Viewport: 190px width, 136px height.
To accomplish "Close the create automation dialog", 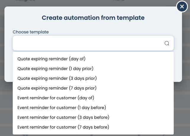I will (x=182, y=7).
